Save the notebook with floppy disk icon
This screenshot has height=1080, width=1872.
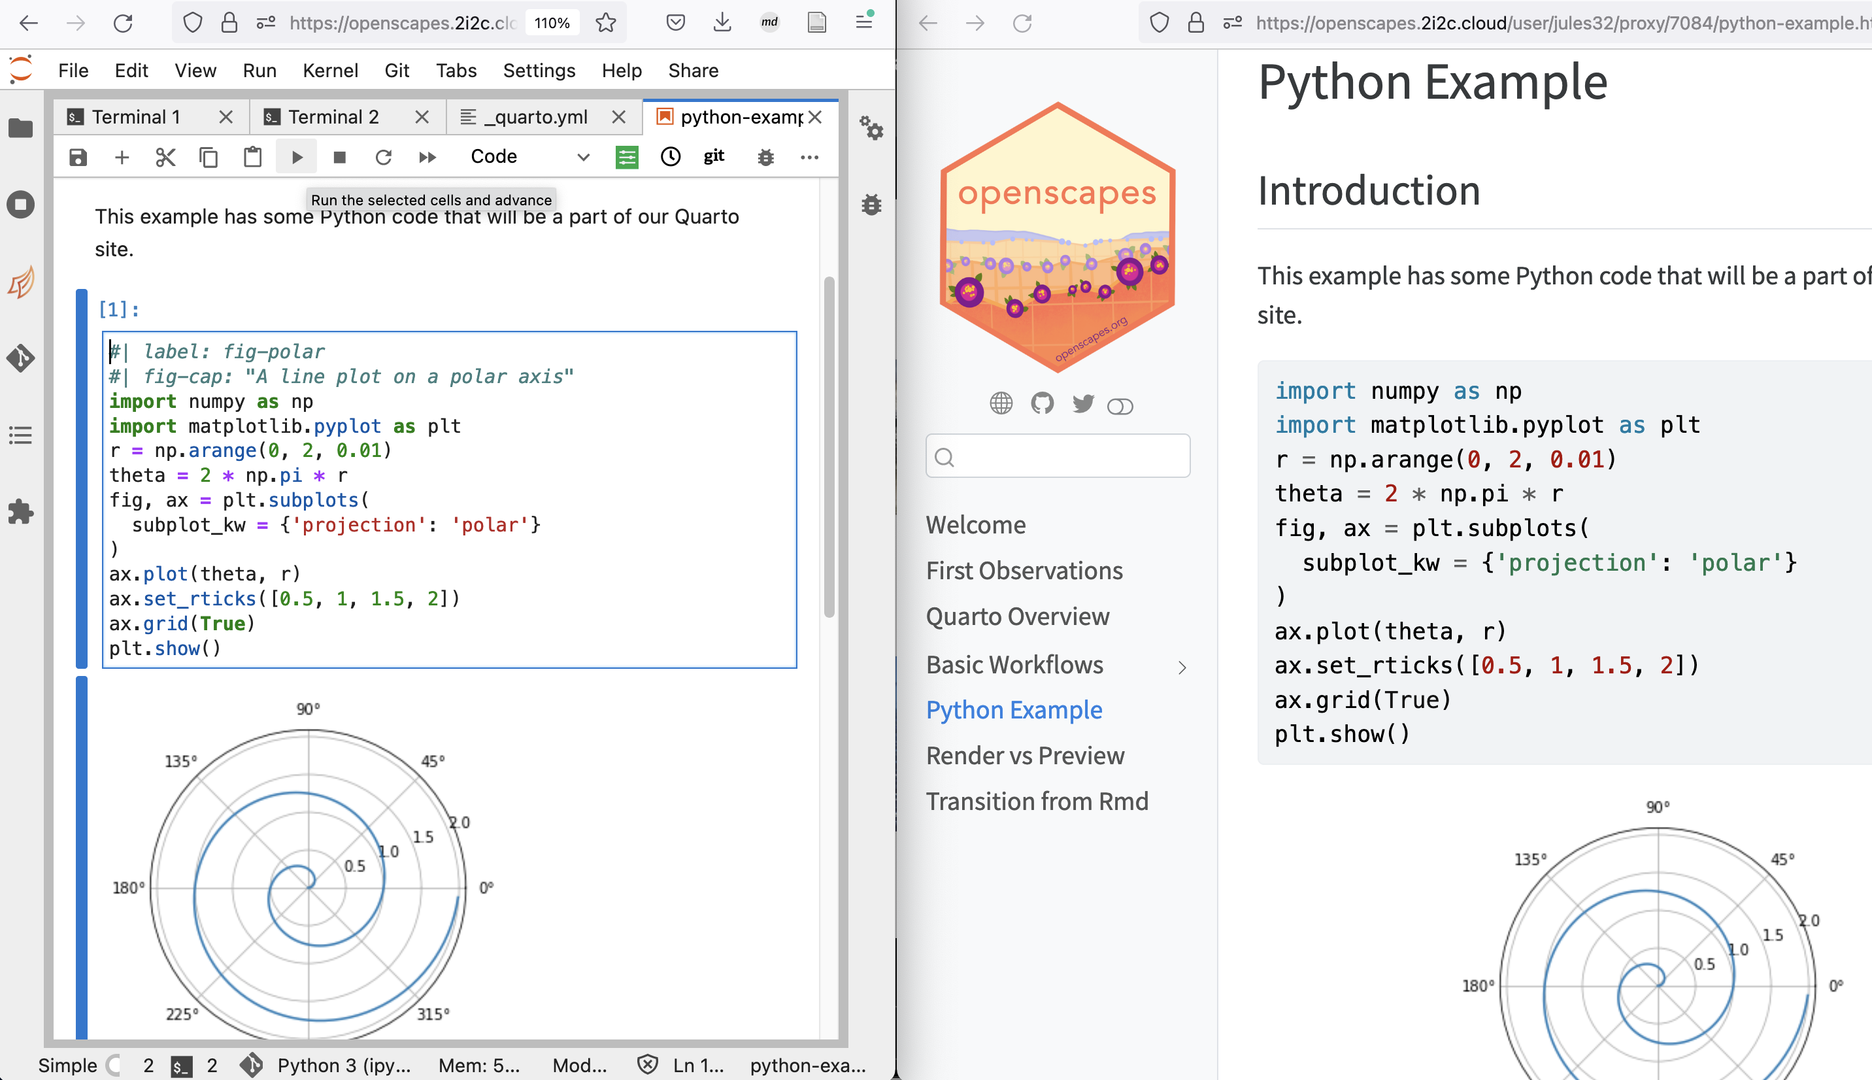pyautogui.click(x=78, y=158)
